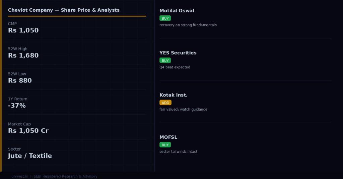Click the BUY badge under YES Securities
This screenshot has height=179, width=343.
point(165,60)
